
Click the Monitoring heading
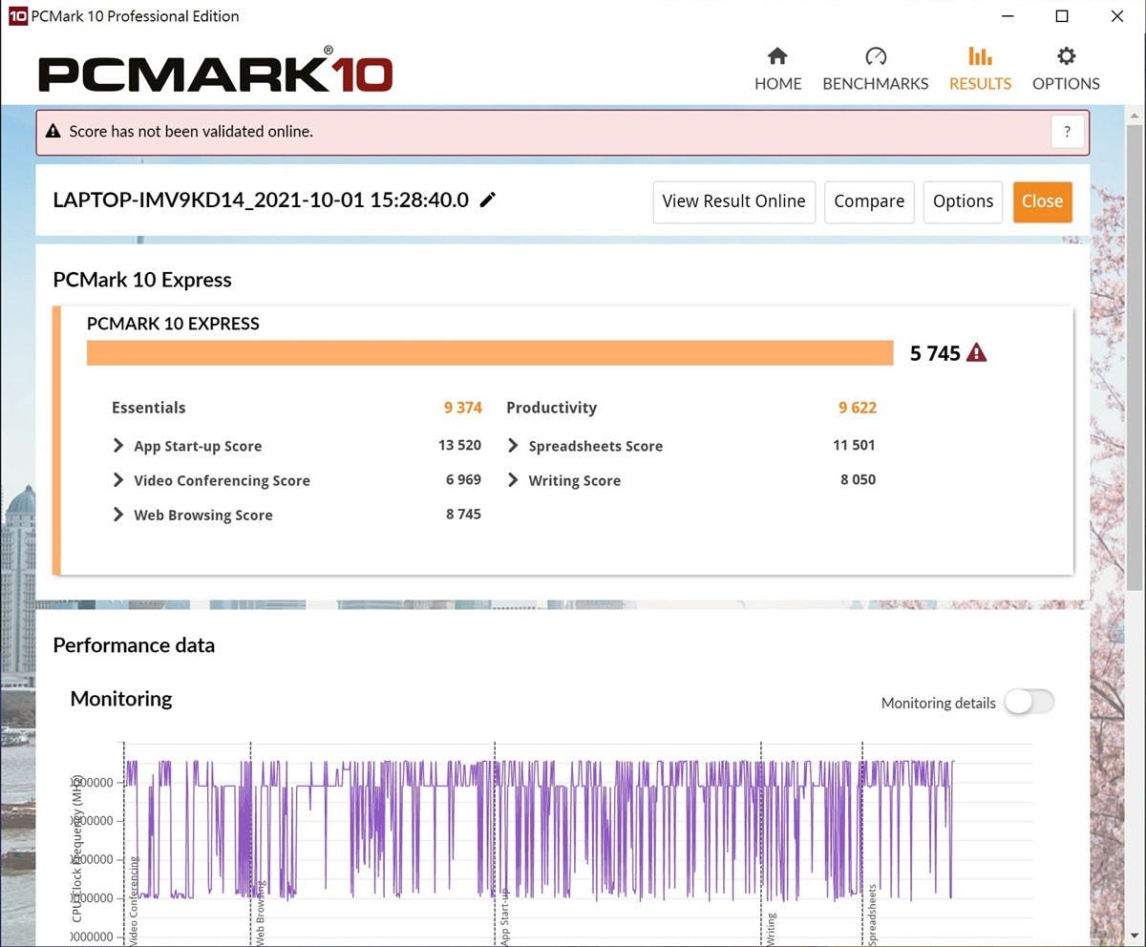tap(121, 699)
